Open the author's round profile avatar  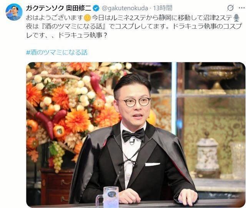point(14,12)
